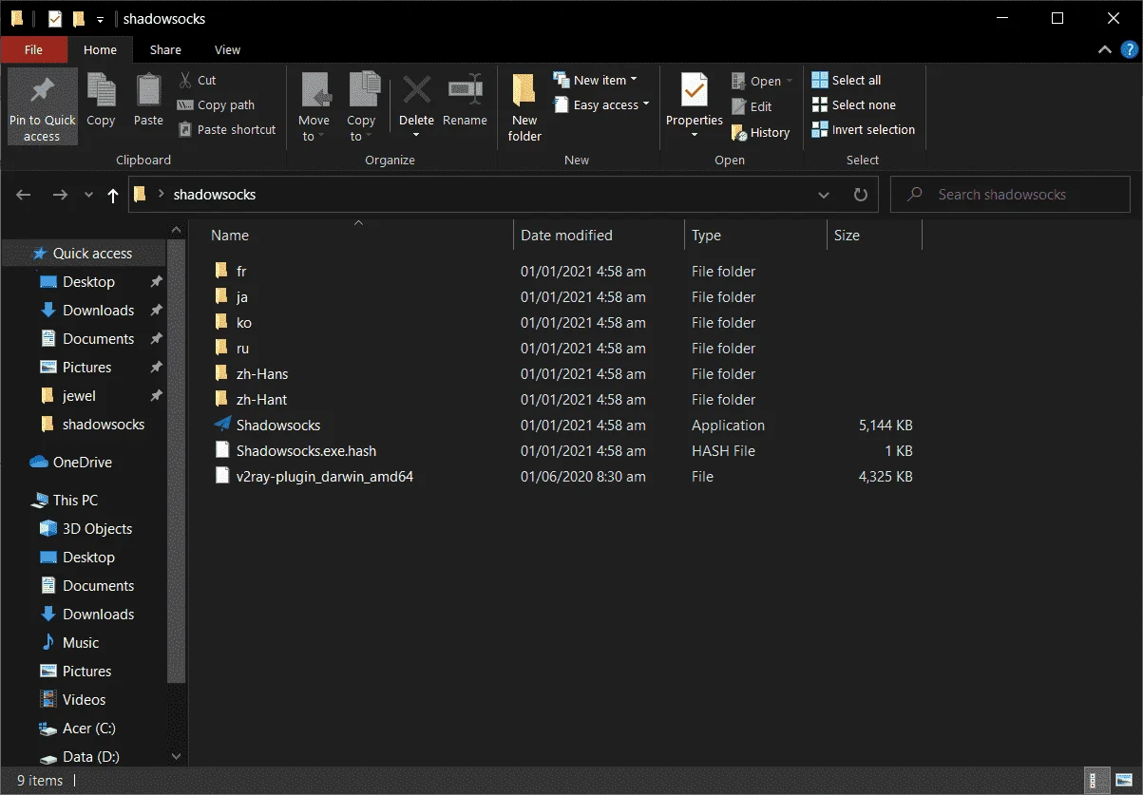Image resolution: width=1143 pixels, height=795 pixels.
Task: Go up one folder level
Action: pyautogui.click(x=113, y=195)
